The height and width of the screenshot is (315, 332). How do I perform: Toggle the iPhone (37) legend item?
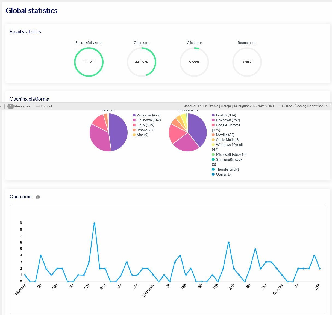(x=145, y=130)
